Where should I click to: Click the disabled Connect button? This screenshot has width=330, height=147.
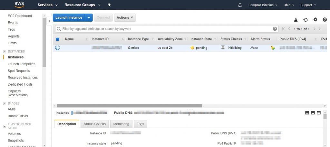click(103, 17)
